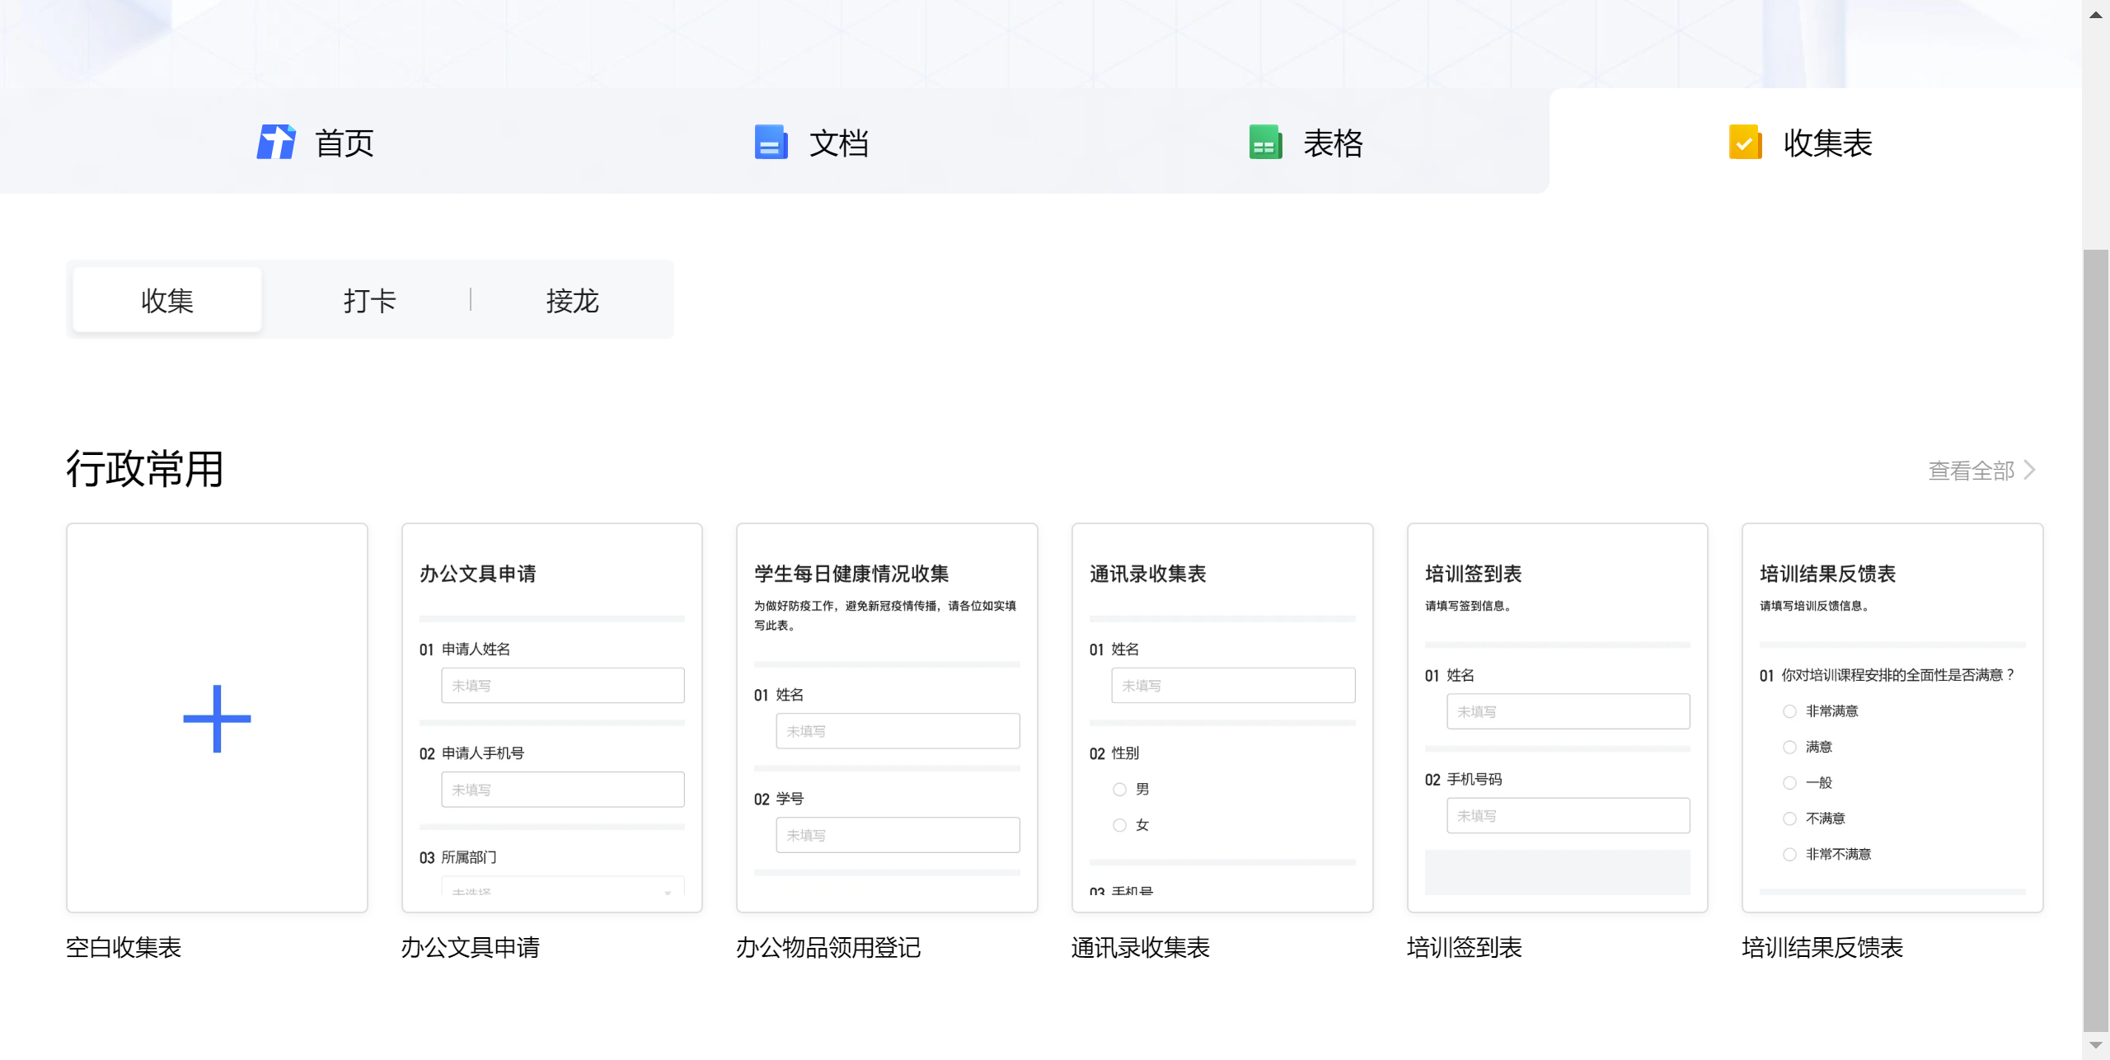2110x1060 pixels.
Task: Click the 查看全部 link
Action: (1971, 471)
